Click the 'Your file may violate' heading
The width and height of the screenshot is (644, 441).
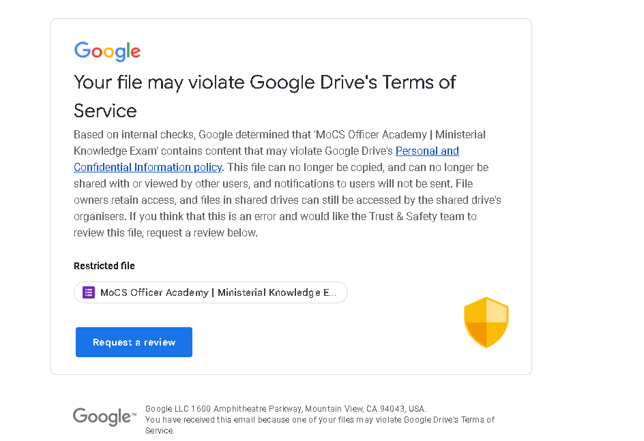click(x=265, y=82)
